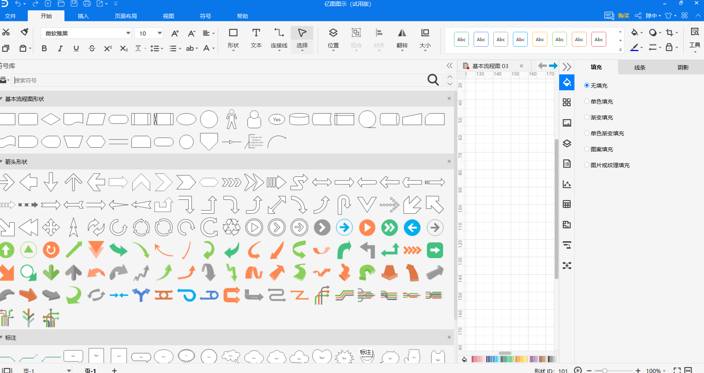
Task: Switch to the 插入 ribbon tab
Action: point(83,16)
